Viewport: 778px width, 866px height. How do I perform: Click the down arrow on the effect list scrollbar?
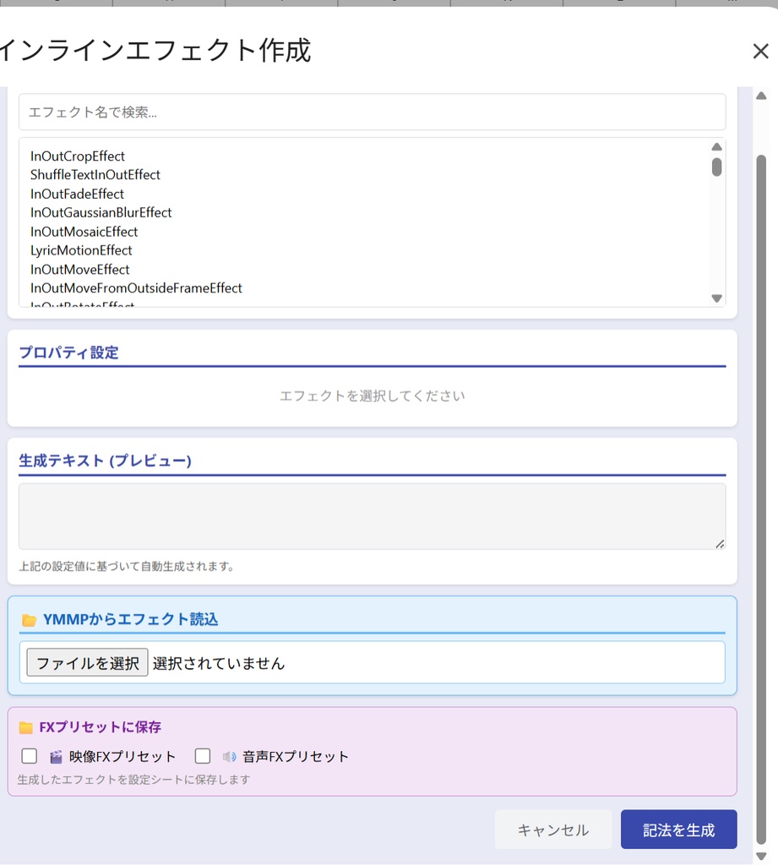tap(715, 298)
